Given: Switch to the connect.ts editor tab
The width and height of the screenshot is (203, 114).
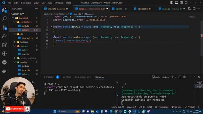Looking at the screenshot, I should click(x=143, y=9).
